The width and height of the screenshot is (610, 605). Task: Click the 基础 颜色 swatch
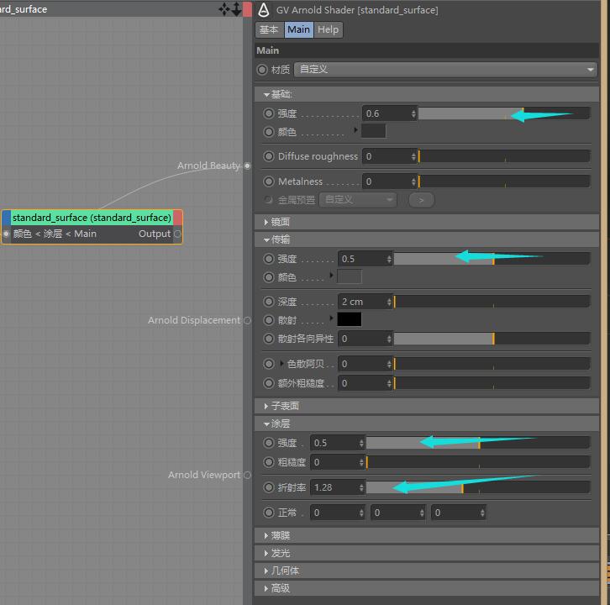373,131
